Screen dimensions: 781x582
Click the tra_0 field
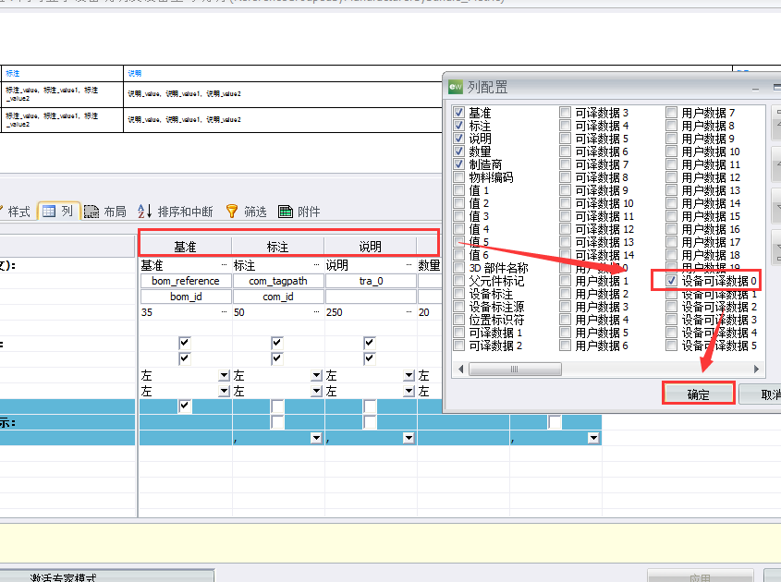[x=371, y=281]
